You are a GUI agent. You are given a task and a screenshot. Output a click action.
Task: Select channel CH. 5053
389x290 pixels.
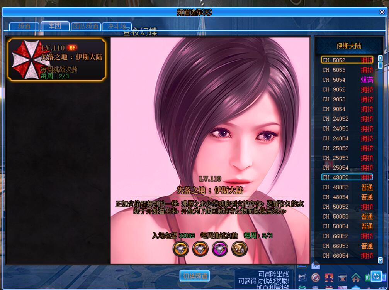pyautogui.click(x=347, y=70)
